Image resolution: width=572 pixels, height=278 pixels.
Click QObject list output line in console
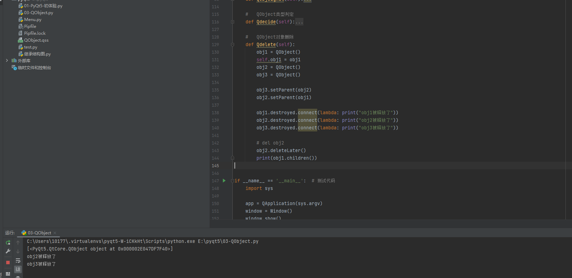click(100, 249)
